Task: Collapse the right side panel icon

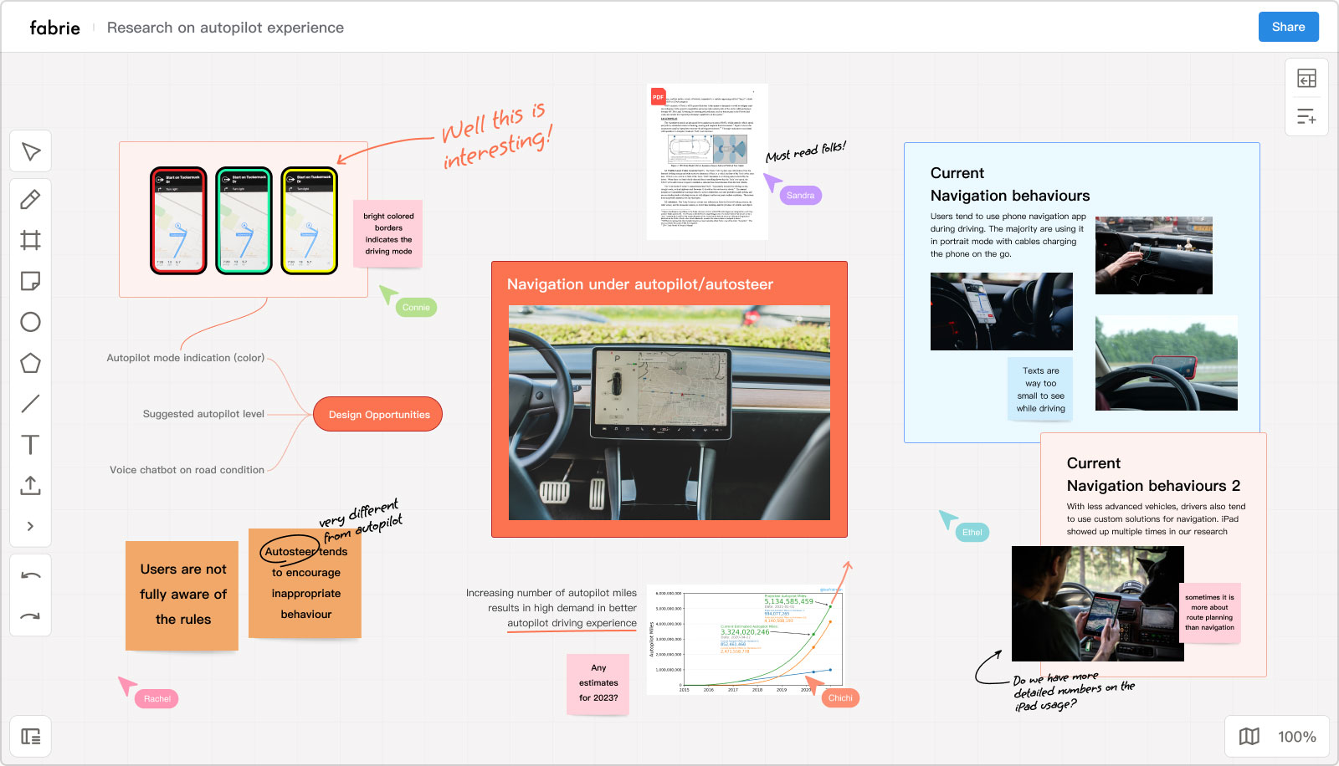Action: point(1306,78)
